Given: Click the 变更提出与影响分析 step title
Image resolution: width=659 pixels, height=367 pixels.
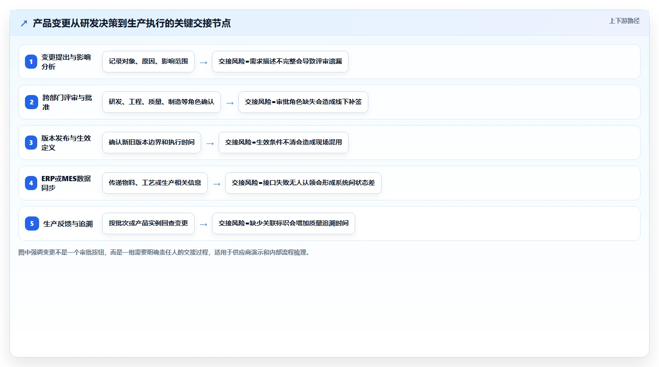Looking at the screenshot, I should tap(66, 62).
